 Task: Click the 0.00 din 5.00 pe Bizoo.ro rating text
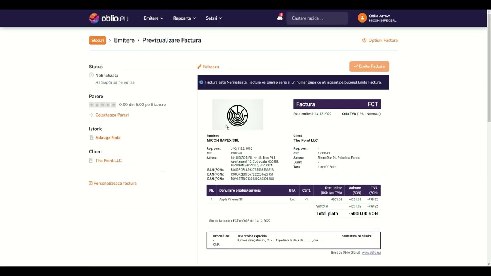(x=142, y=105)
